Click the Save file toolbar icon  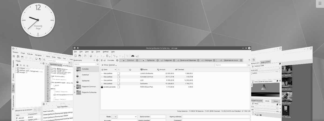[85, 56]
